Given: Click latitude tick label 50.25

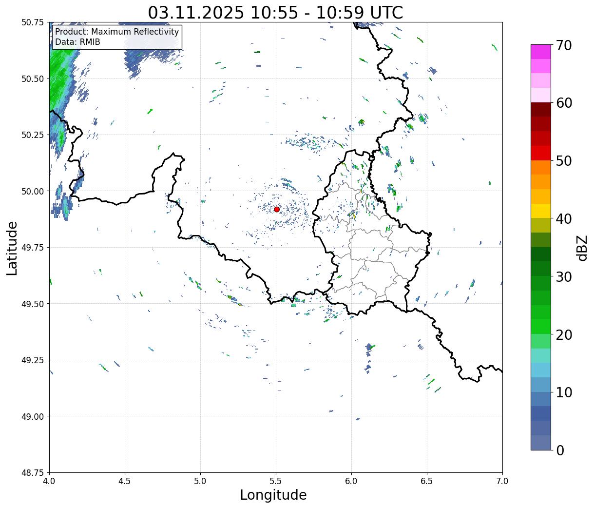Looking at the screenshot, I should pos(33,135).
